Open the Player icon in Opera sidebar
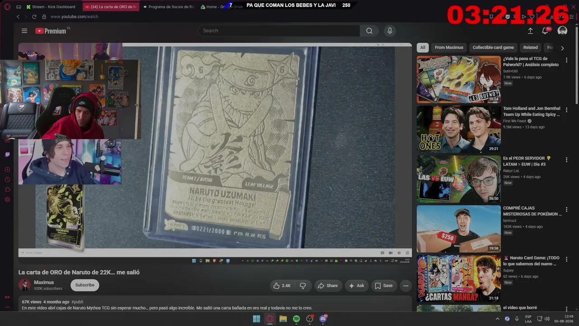This screenshot has height=326, width=579. coord(7,169)
